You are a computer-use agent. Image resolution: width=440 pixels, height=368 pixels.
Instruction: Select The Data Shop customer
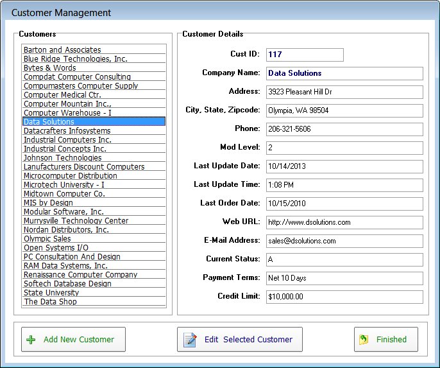coord(50,301)
